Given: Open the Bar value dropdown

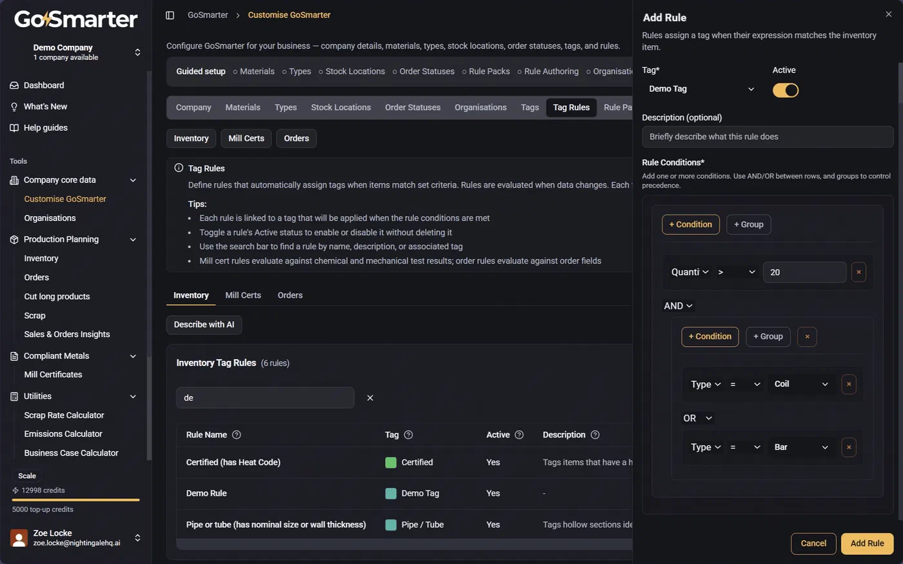Looking at the screenshot, I should [x=801, y=447].
